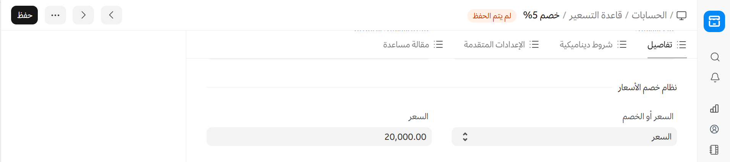The height and width of the screenshot is (162, 730).
Task: Open الحسابات breadcrumb link
Action: [649, 15]
